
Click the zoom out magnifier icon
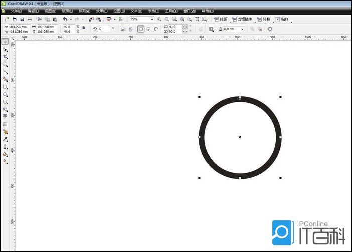[167, 19]
